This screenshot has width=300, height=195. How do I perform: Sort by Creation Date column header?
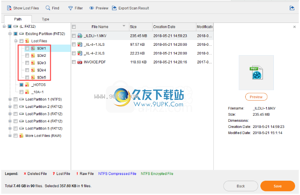coord(174,27)
